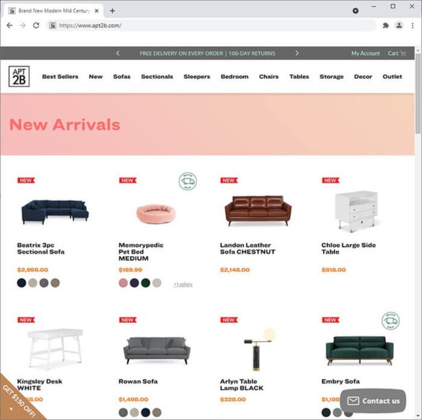Click the Contact us button
Screen dimensions: 422x420
[x=373, y=401]
